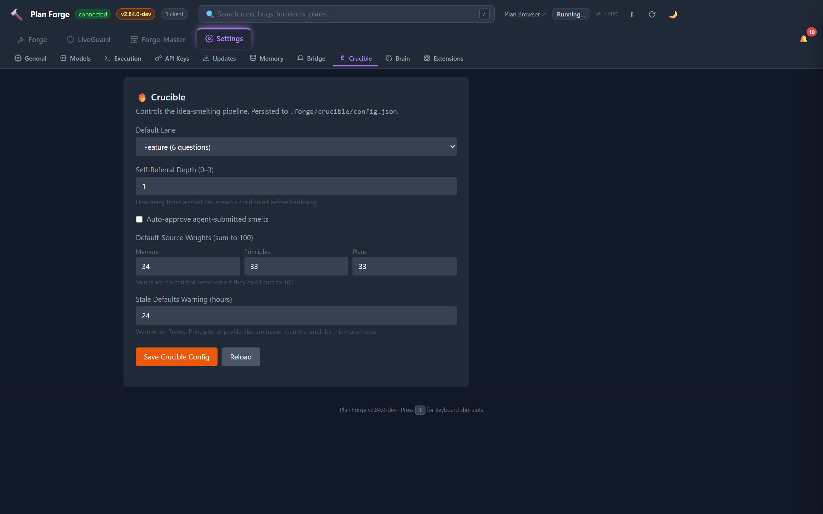This screenshot has height=514, width=823.
Task: Click the v2.84.0-dev version badge
Action: point(136,14)
